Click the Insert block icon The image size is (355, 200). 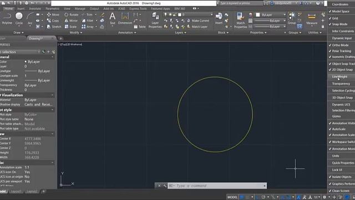(x=219, y=18)
